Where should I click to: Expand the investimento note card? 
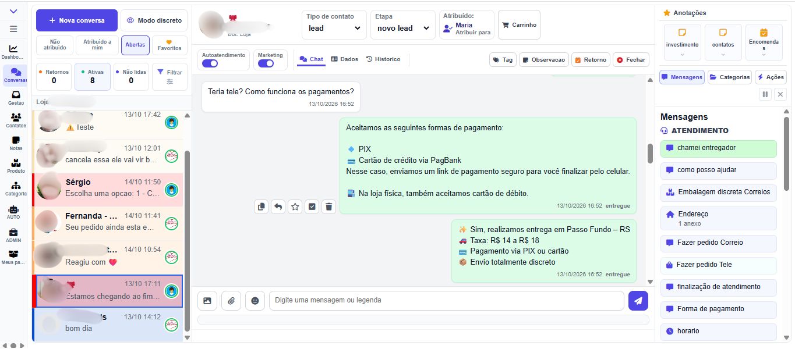tap(683, 42)
